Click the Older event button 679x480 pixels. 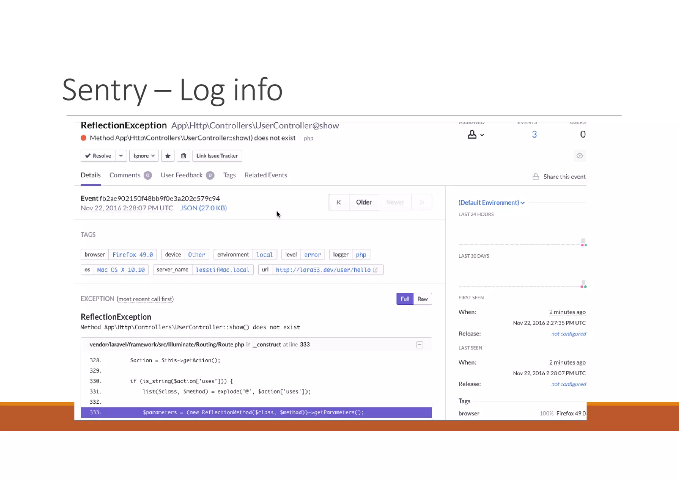pyautogui.click(x=364, y=202)
